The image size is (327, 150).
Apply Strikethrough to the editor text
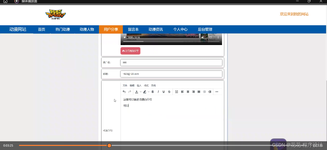click(x=169, y=92)
